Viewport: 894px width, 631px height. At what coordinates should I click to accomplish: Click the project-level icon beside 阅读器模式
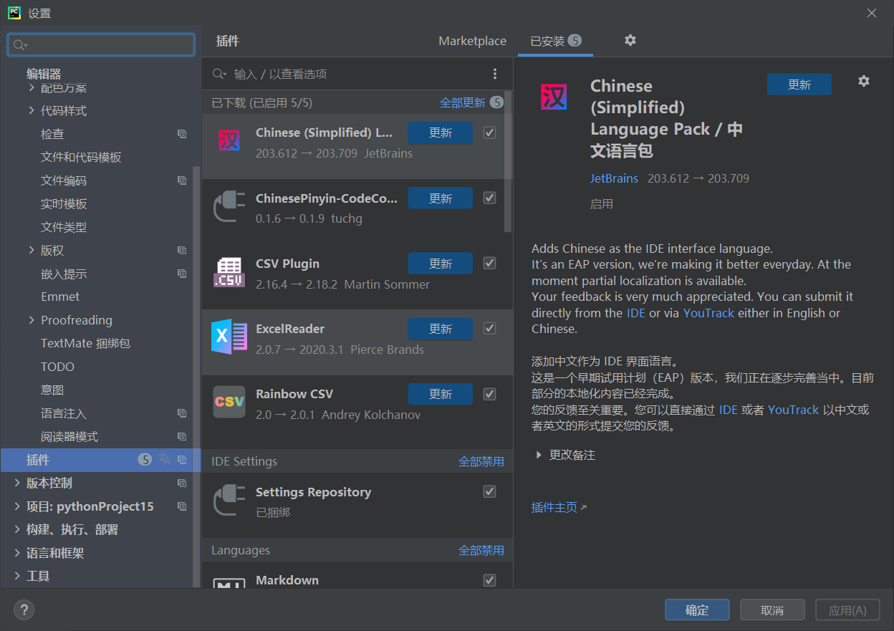[x=182, y=436]
